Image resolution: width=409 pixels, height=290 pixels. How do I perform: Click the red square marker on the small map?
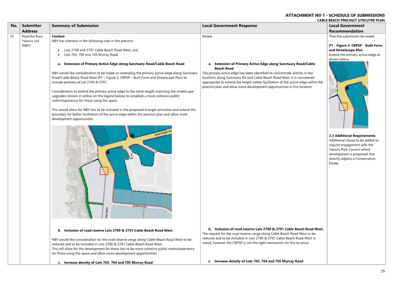pos(343,107)
